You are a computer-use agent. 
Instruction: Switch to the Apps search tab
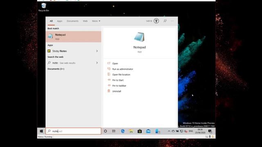[x=60, y=21]
